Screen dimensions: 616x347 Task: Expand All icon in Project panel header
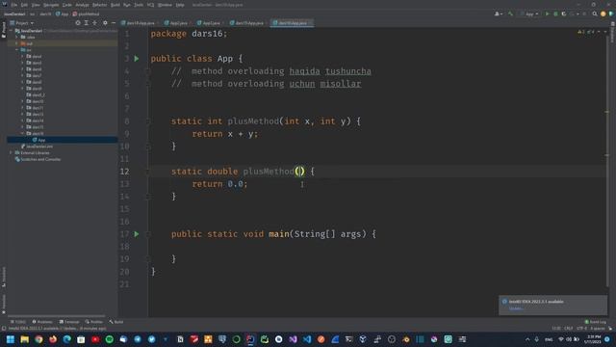(86, 23)
